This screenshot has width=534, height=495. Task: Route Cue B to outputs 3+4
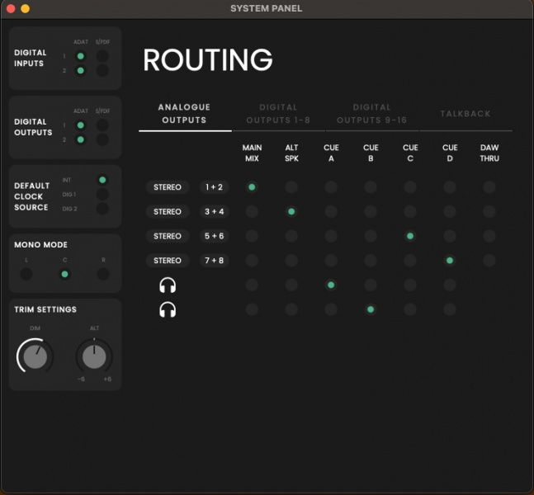pos(371,211)
